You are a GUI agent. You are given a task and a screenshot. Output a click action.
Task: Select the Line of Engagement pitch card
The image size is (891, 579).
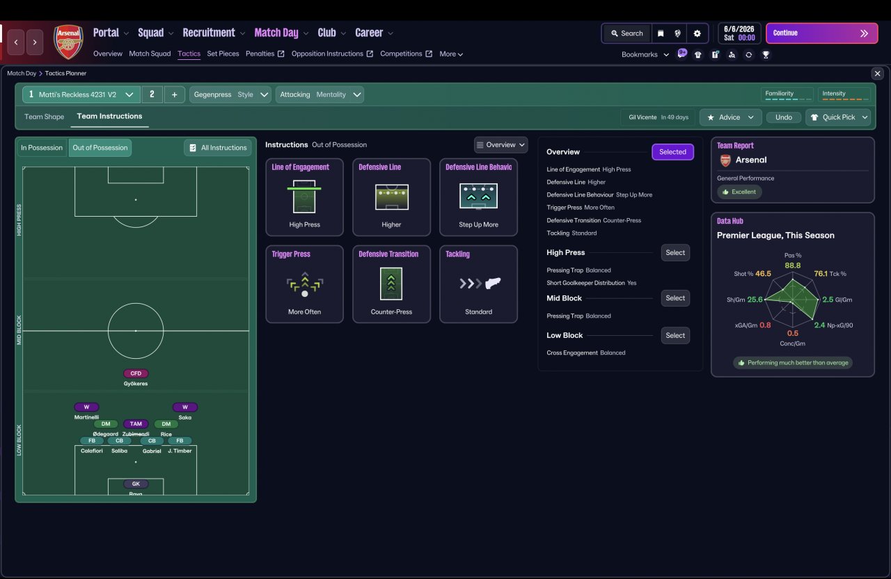pos(304,196)
